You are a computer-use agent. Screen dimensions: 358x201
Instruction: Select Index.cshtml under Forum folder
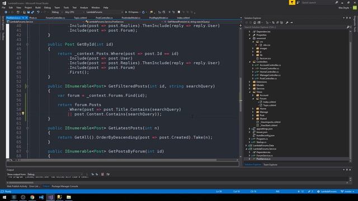pos(270,102)
